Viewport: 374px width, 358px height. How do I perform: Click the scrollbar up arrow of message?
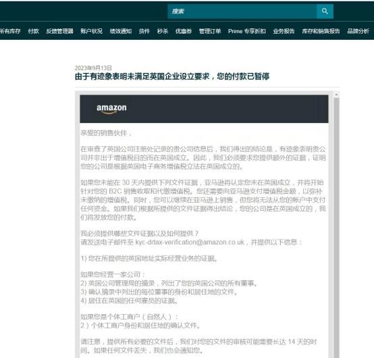point(337,95)
